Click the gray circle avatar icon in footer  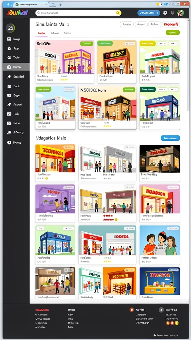point(161,310)
